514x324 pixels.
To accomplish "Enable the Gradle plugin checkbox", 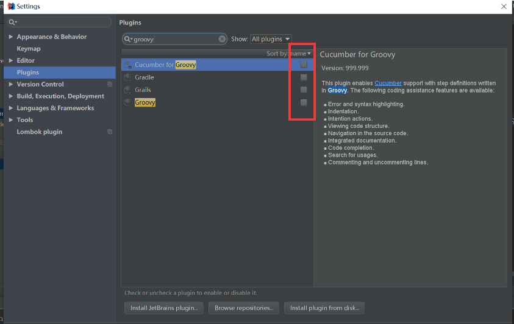I will click(x=304, y=77).
